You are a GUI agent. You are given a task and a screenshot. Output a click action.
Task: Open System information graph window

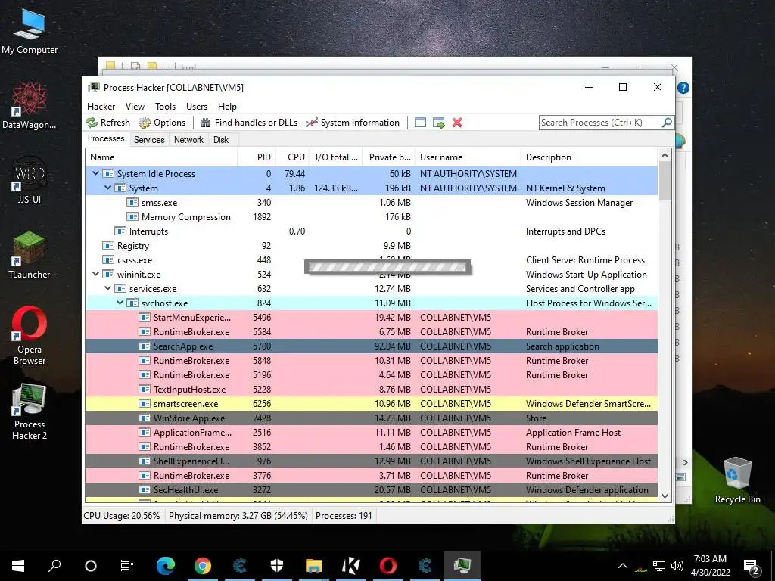pos(353,123)
